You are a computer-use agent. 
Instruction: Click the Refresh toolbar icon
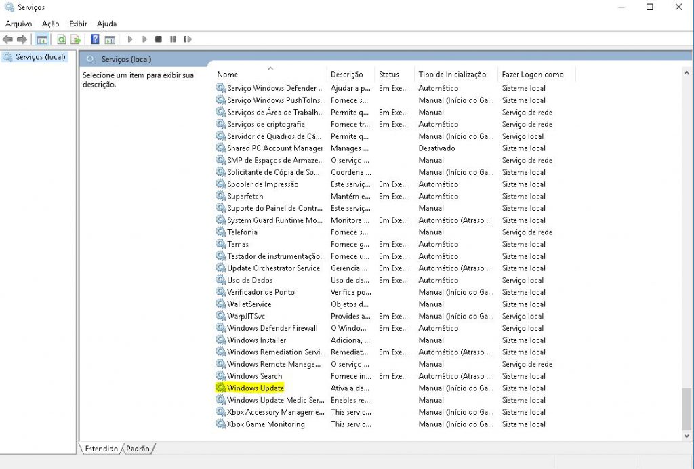coord(62,39)
